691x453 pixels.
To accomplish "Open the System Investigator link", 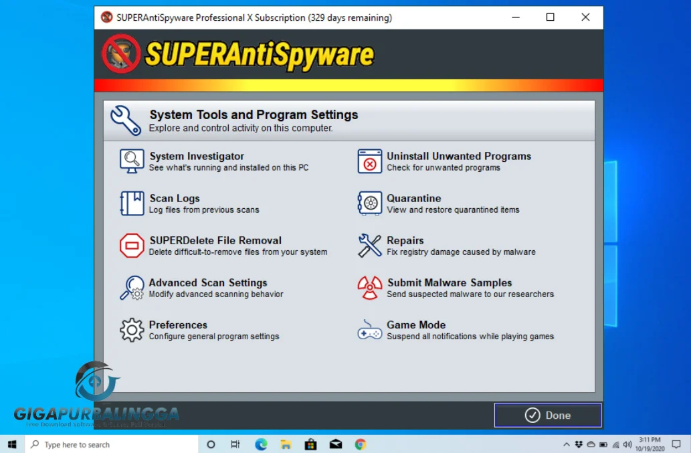I will [x=197, y=156].
